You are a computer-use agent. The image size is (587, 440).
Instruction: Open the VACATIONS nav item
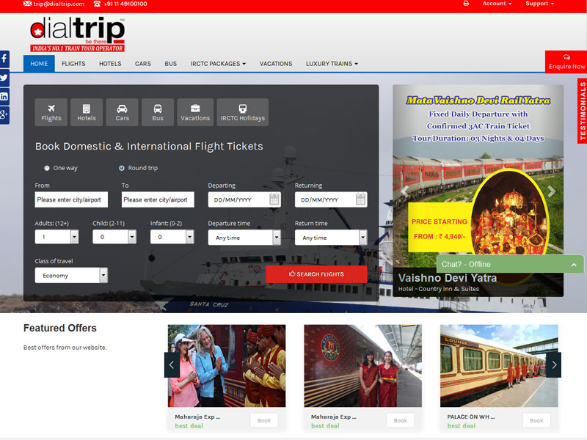point(276,64)
